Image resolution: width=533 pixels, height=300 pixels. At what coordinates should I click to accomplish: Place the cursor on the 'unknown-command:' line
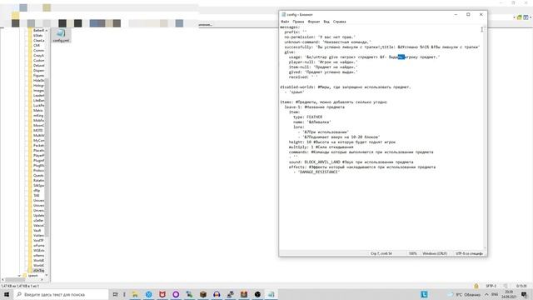click(327, 42)
